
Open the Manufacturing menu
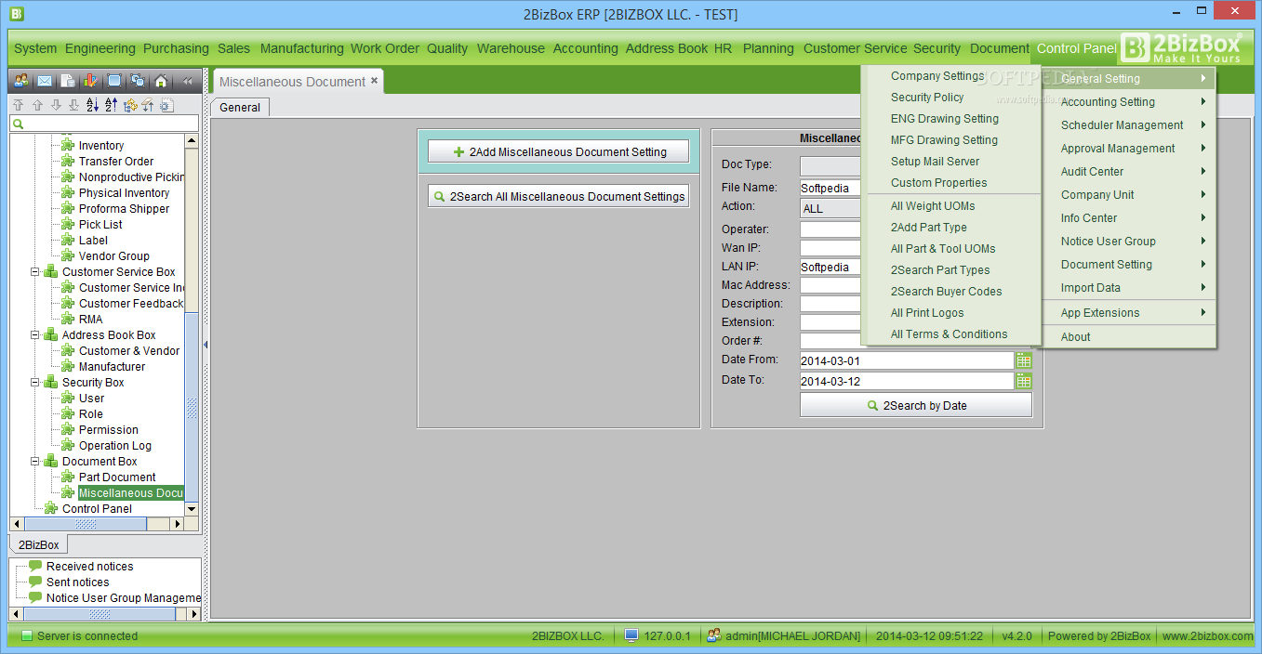(x=301, y=48)
